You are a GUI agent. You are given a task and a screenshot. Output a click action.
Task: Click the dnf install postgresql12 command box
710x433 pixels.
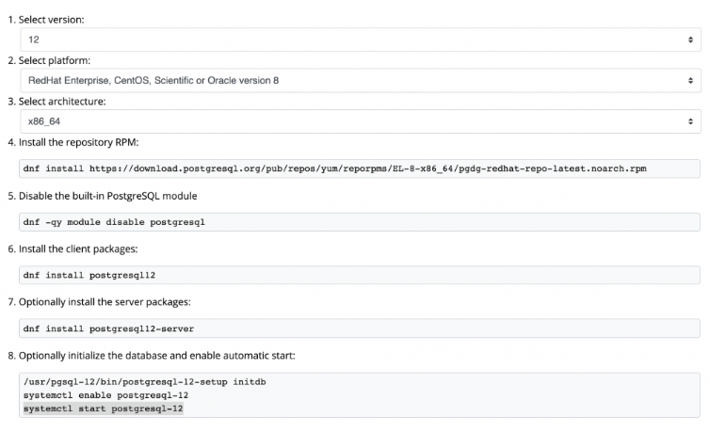[360, 275]
